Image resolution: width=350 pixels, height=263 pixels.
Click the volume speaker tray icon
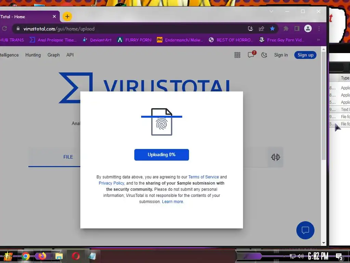point(301,256)
